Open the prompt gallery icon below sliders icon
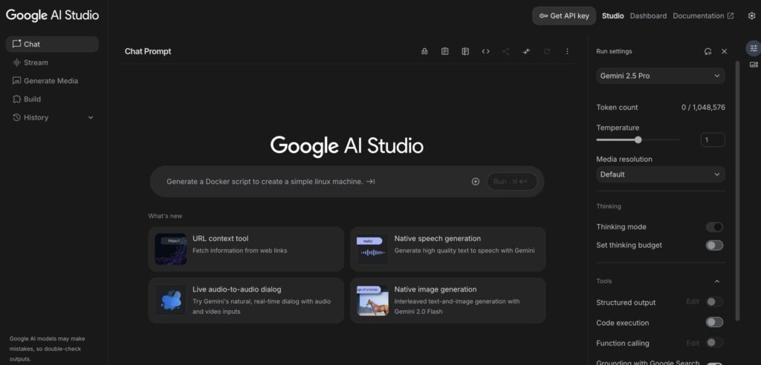Screen dimensions: 761x365 754,65
